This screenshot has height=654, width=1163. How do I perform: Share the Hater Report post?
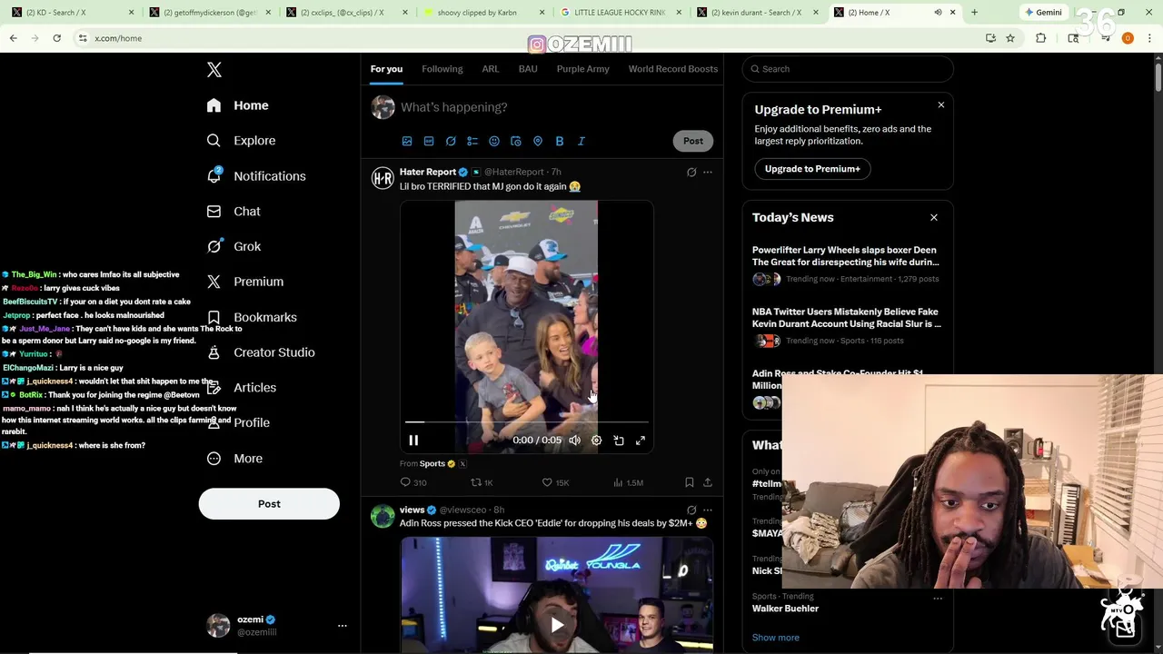point(708,482)
